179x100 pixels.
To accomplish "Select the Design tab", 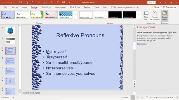I will (34, 7).
